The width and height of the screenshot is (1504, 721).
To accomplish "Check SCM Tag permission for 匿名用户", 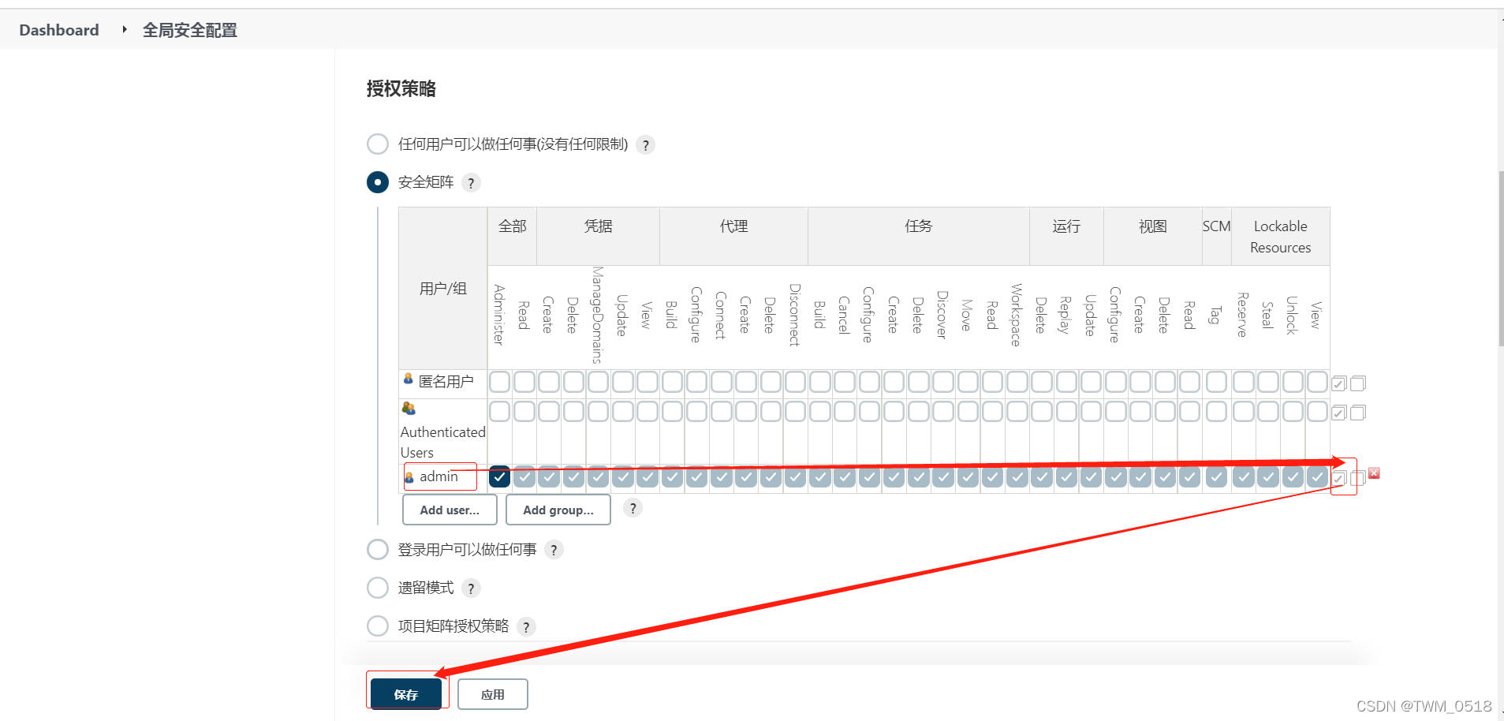I will tap(1216, 382).
